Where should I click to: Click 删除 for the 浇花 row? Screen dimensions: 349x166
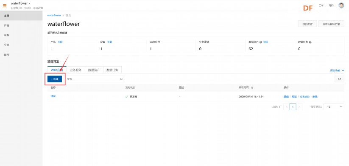coord(315,97)
